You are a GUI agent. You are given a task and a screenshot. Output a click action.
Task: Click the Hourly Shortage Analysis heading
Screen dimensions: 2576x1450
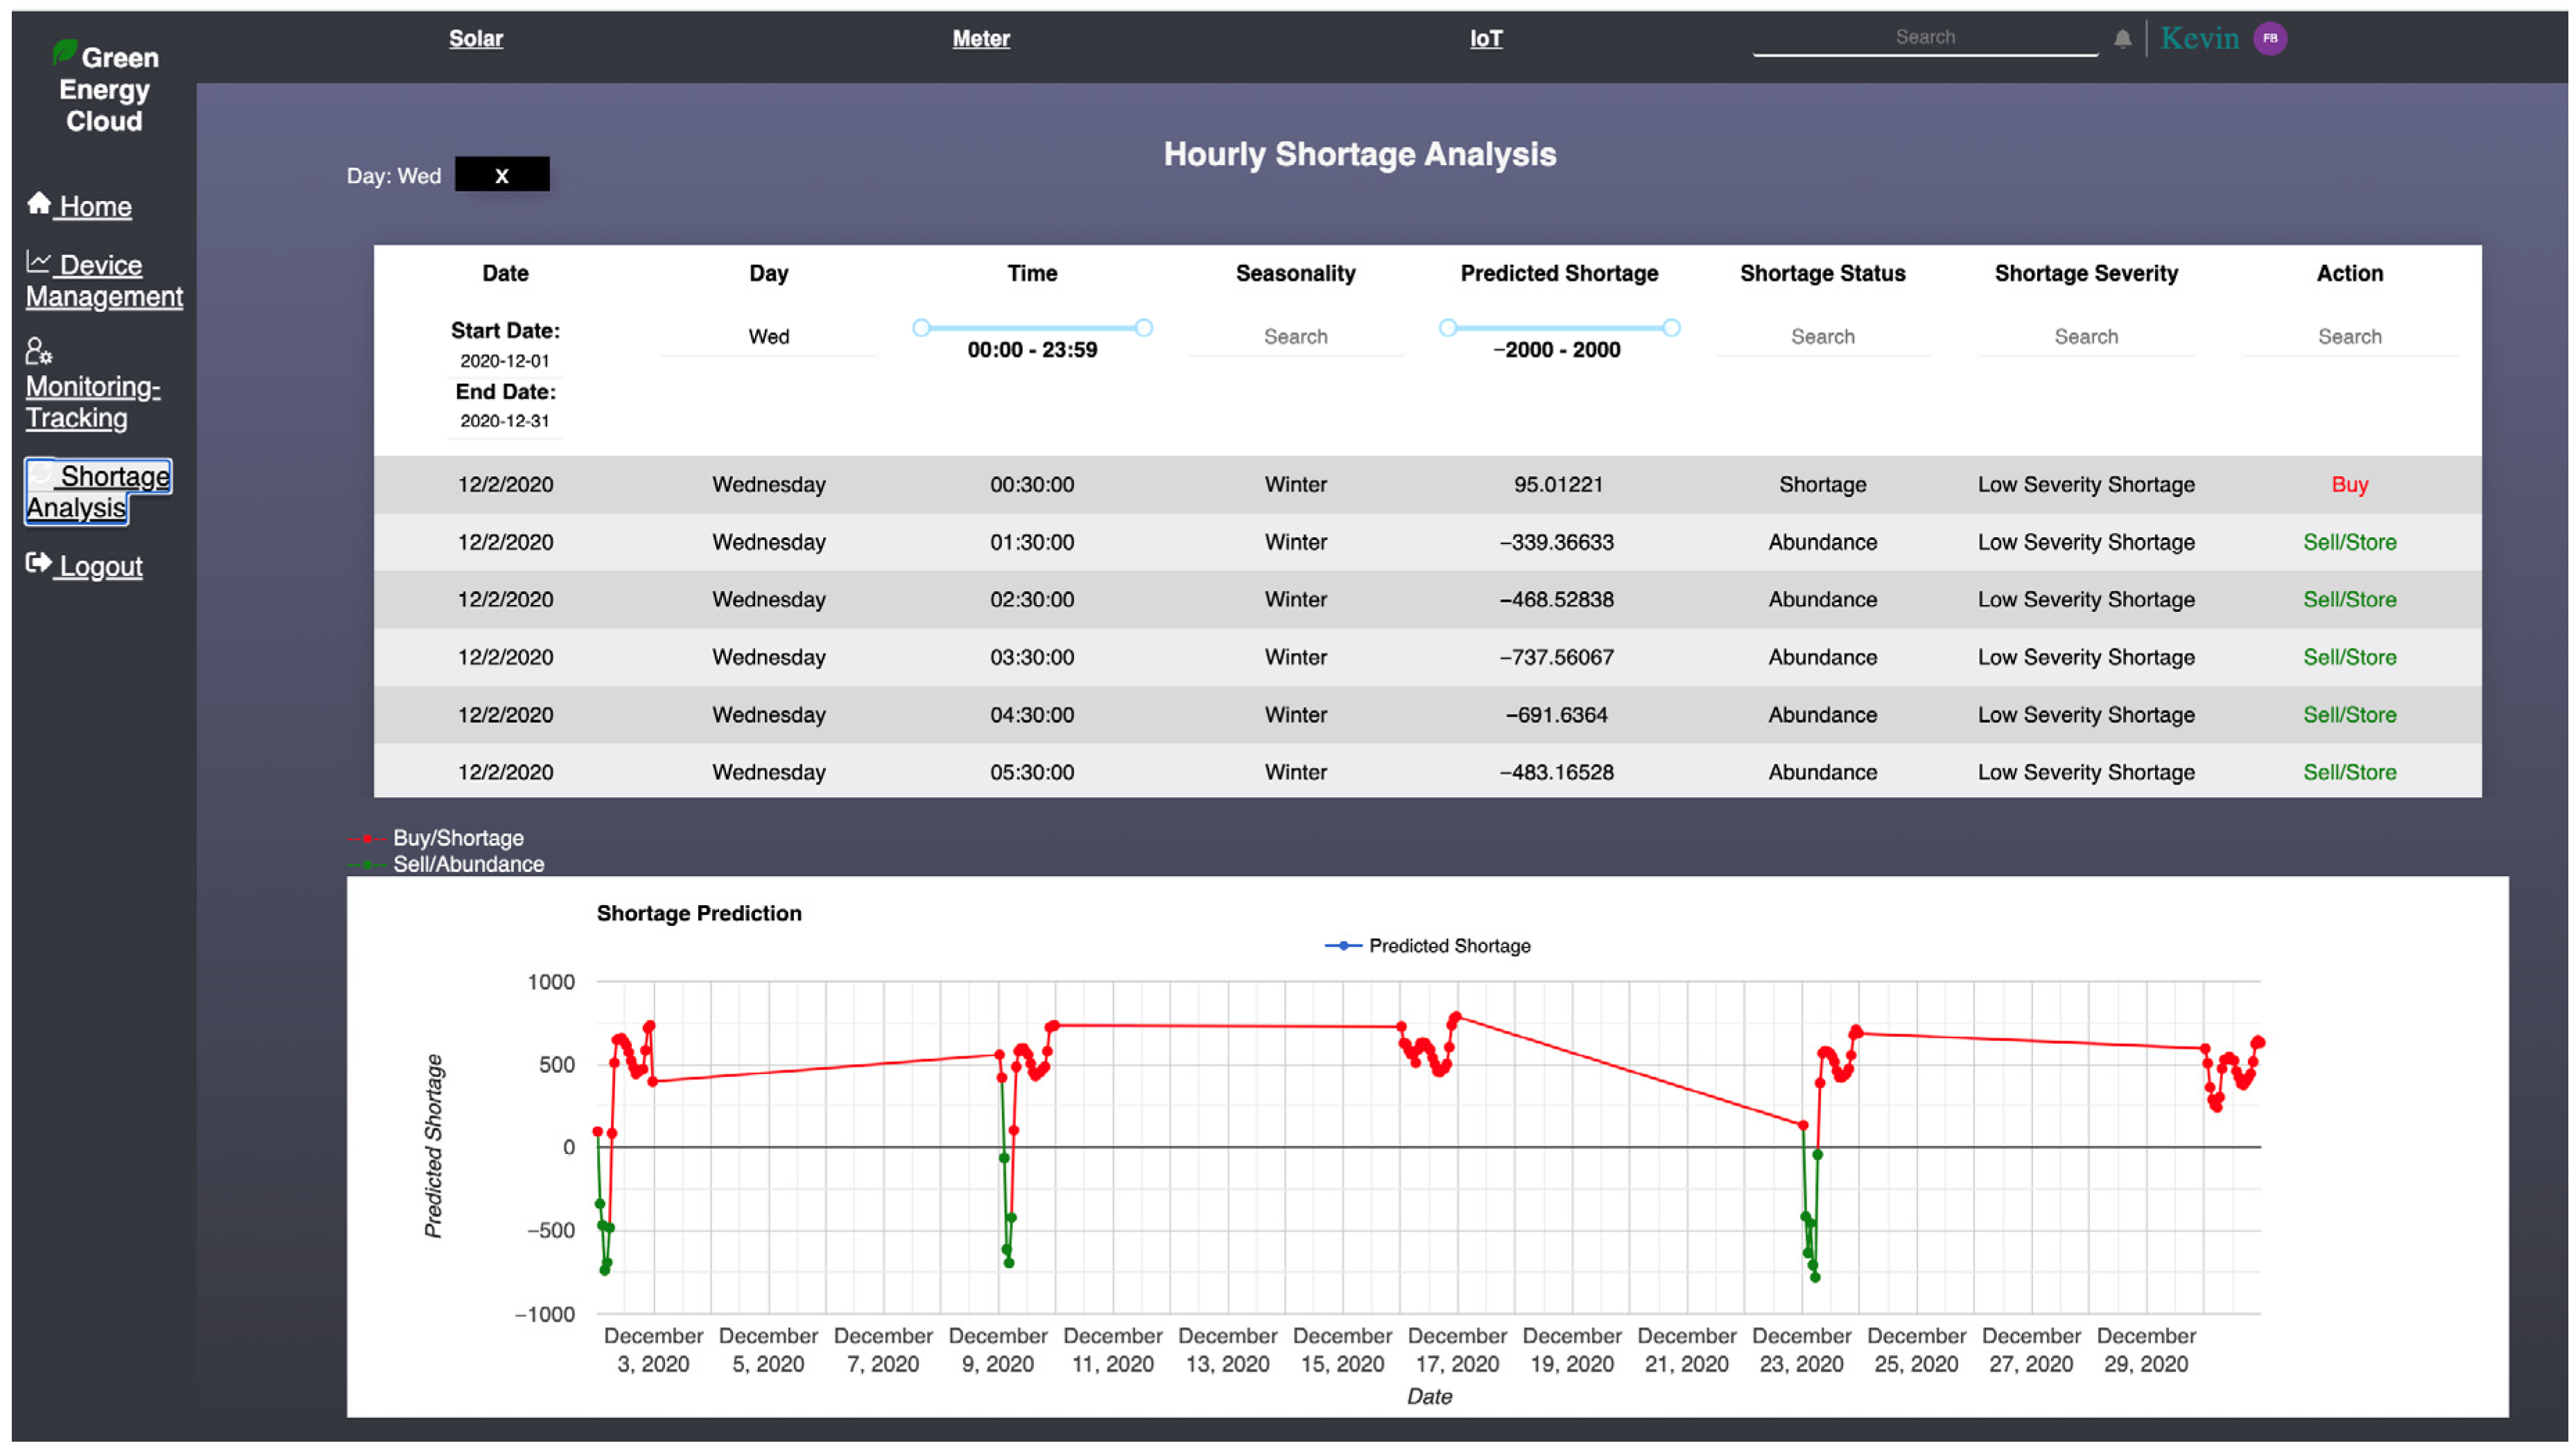tap(1360, 155)
